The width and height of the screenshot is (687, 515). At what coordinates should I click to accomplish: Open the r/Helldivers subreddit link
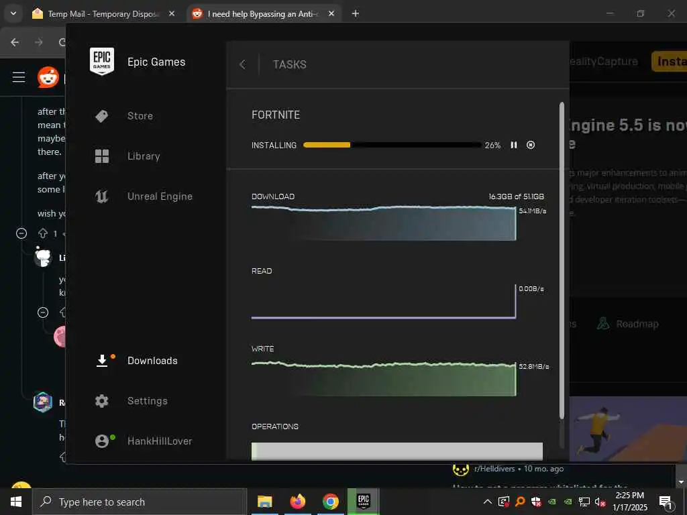coord(494,469)
